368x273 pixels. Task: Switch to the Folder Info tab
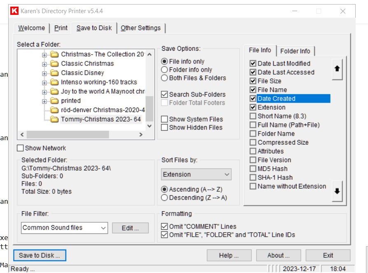click(x=295, y=51)
